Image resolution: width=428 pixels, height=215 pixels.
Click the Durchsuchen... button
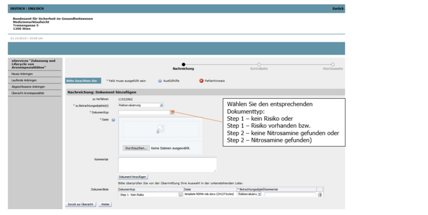tap(136, 148)
